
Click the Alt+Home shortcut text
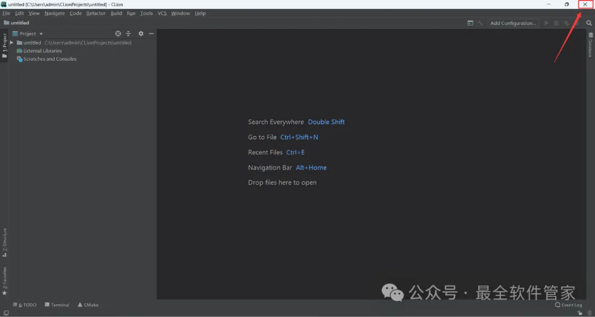click(x=311, y=168)
